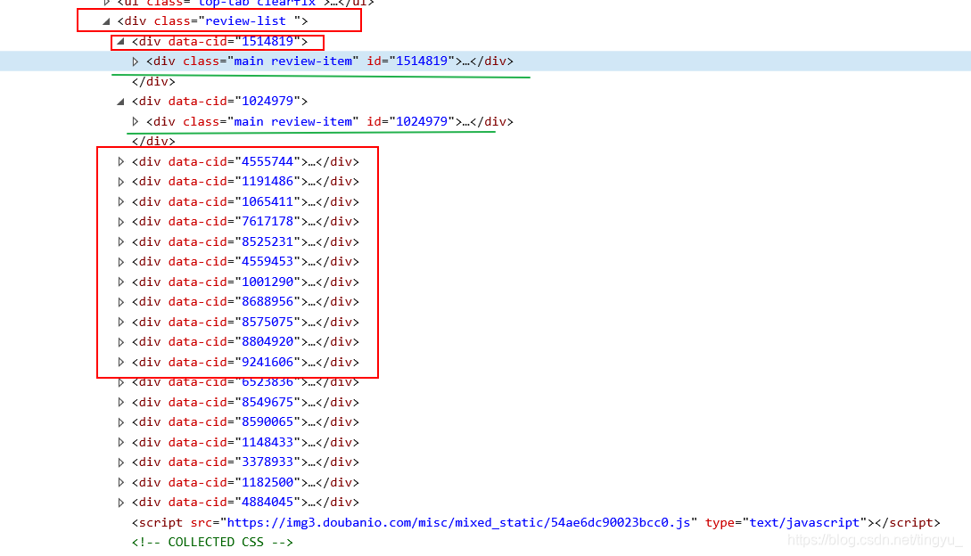The height and width of the screenshot is (556, 971).
Task: Expand div data-cid 4884045
Action: click(x=120, y=503)
